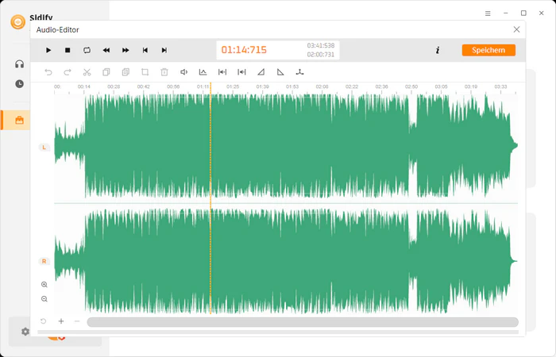This screenshot has height=357, width=556.
Task: Select the toolbox item in Sidify sidebar
Action: (x=20, y=120)
